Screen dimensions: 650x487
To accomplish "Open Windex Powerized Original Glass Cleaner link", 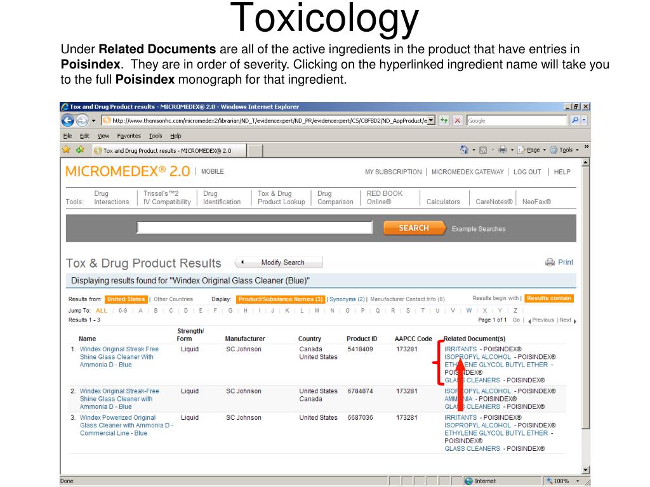I will 126,425.
